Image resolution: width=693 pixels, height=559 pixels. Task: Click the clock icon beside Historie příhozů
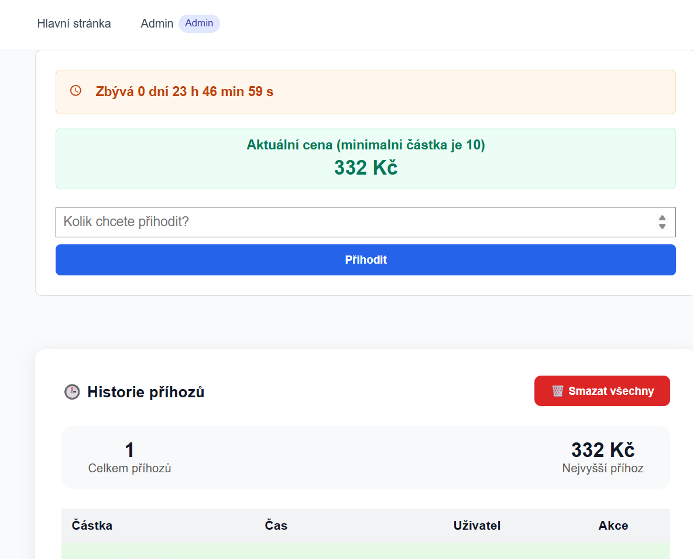[x=71, y=392]
